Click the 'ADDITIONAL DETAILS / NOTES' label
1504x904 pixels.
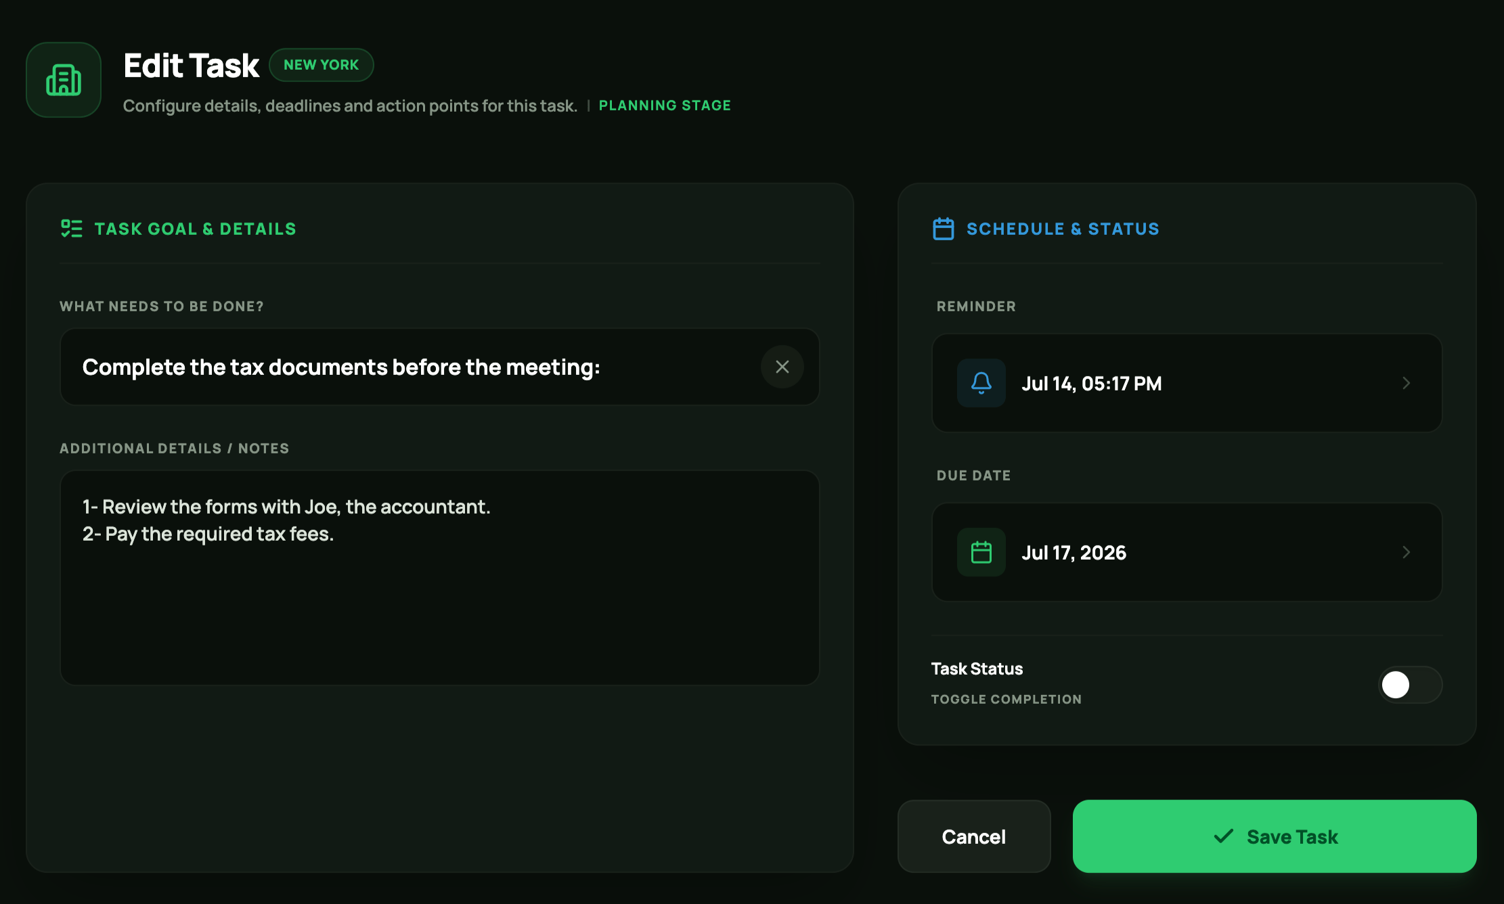click(x=174, y=449)
